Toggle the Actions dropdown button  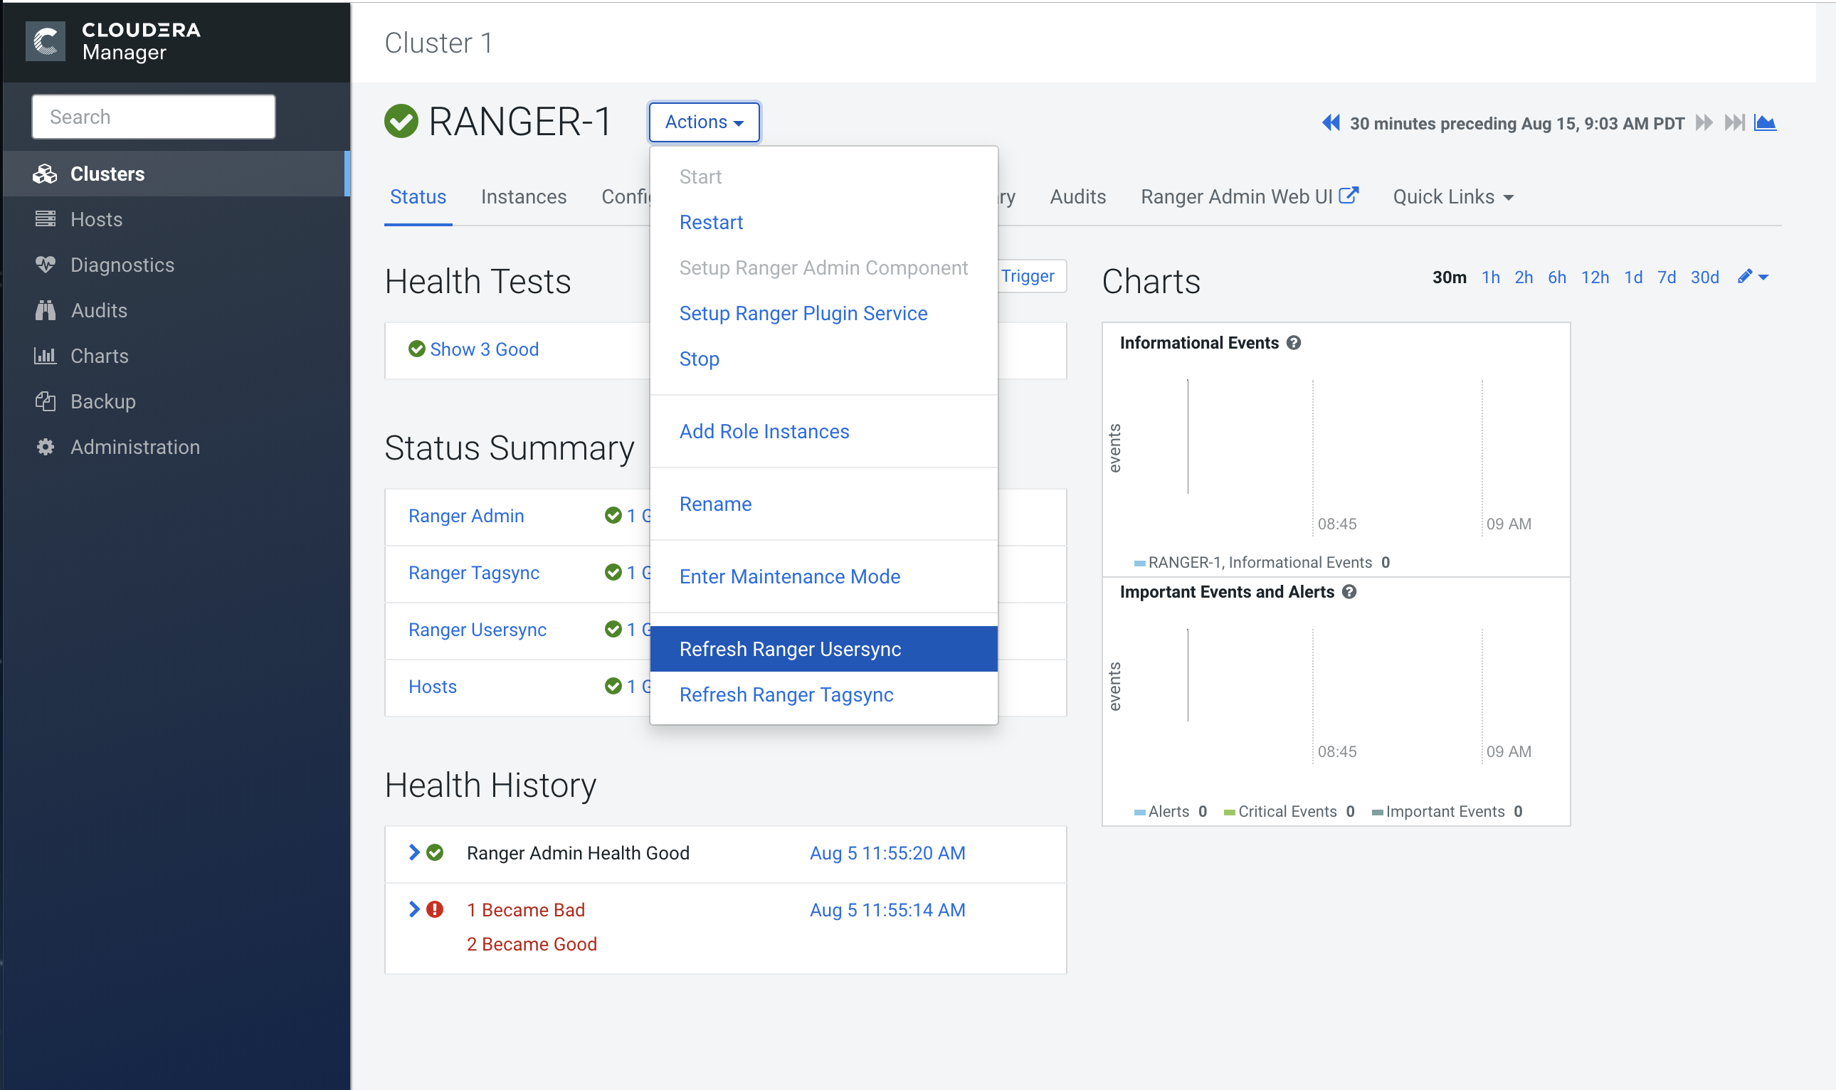[x=704, y=122]
